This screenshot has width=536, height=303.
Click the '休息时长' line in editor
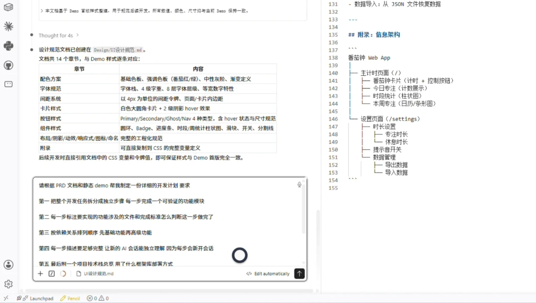(x=396, y=142)
